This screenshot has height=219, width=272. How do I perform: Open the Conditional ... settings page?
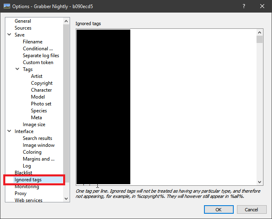(x=38, y=49)
